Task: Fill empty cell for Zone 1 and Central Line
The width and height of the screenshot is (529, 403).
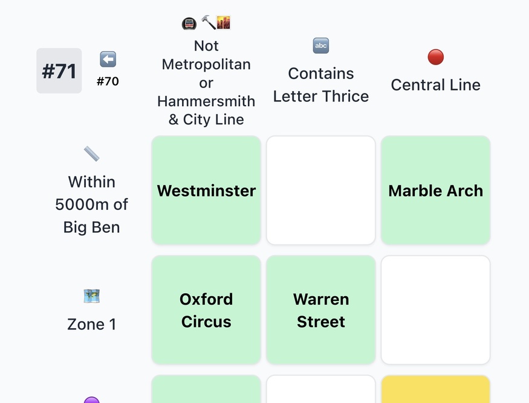Action: (x=435, y=310)
